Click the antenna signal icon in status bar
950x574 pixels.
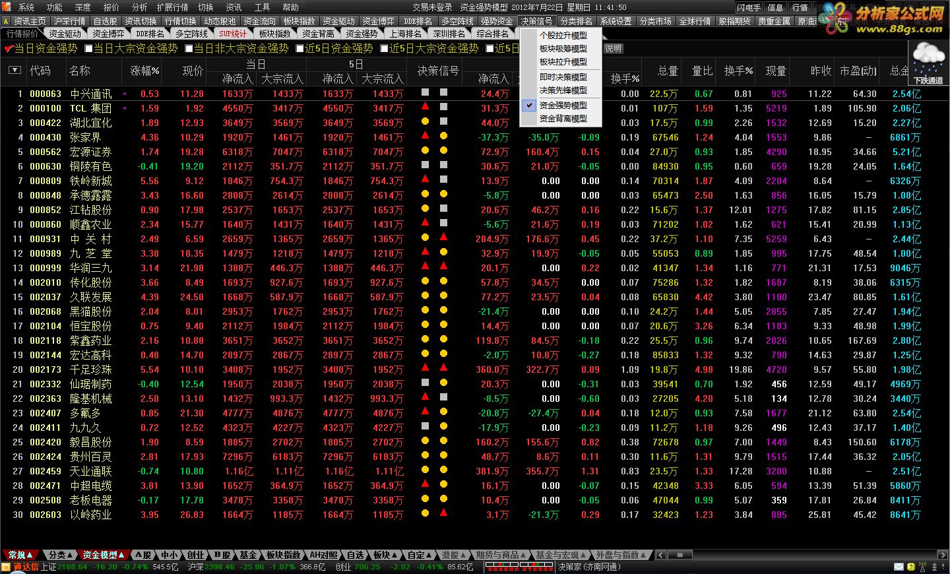[x=922, y=567]
